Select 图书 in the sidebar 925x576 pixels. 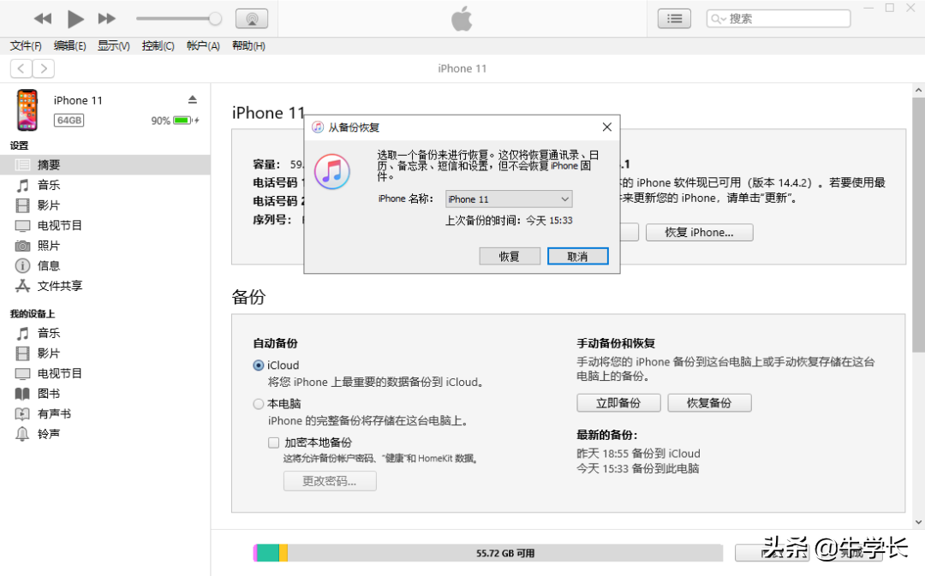(x=105, y=393)
